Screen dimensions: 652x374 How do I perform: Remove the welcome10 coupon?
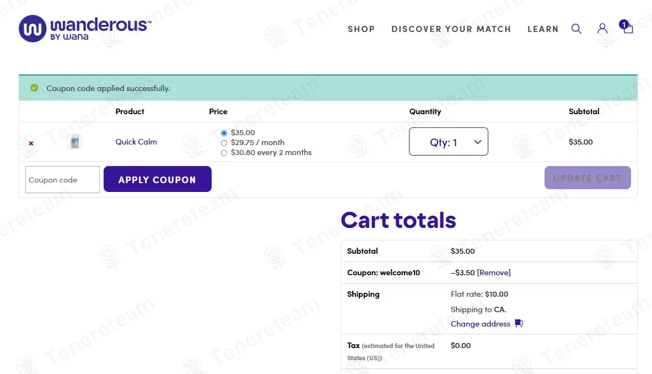(x=494, y=273)
